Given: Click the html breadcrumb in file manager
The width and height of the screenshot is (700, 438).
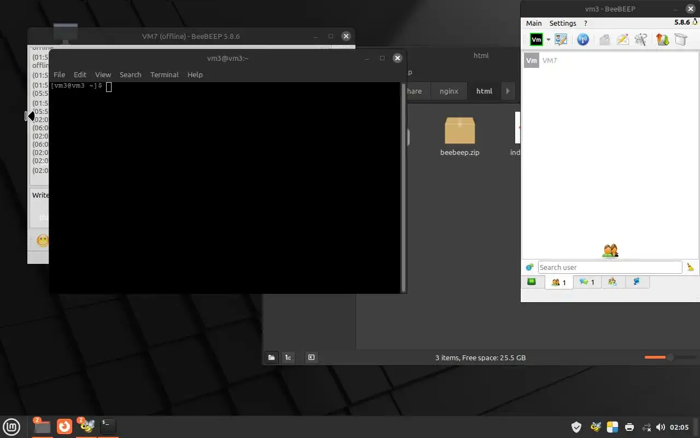Looking at the screenshot, I should click(x=484, y=91).
